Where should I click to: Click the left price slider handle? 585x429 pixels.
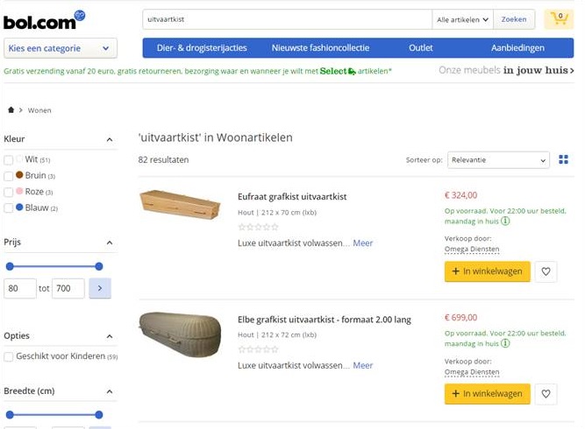click(10, 266)
